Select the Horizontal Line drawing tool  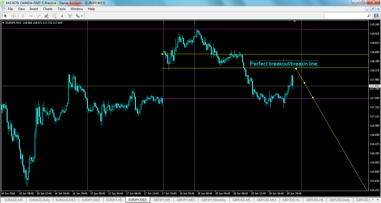pos(31,16)
